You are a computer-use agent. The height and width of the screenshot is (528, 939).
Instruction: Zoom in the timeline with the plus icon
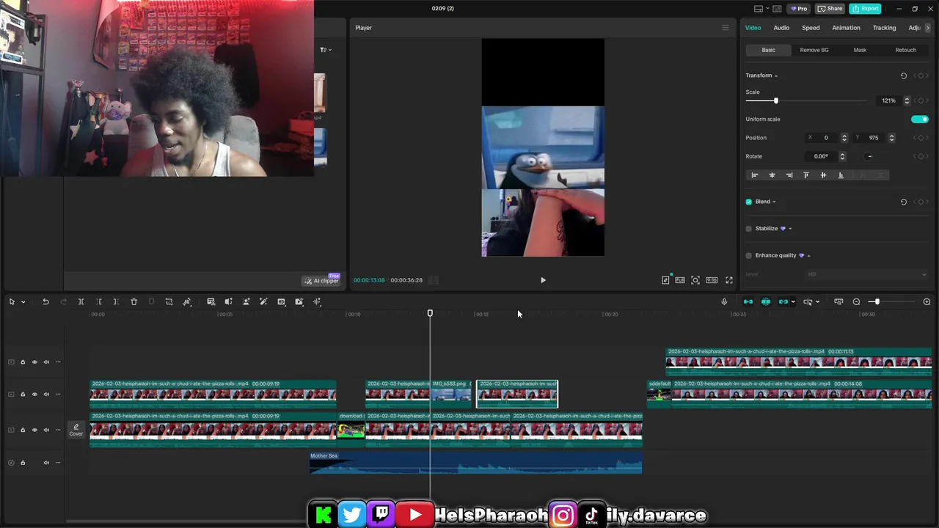[x=927, y=301]
